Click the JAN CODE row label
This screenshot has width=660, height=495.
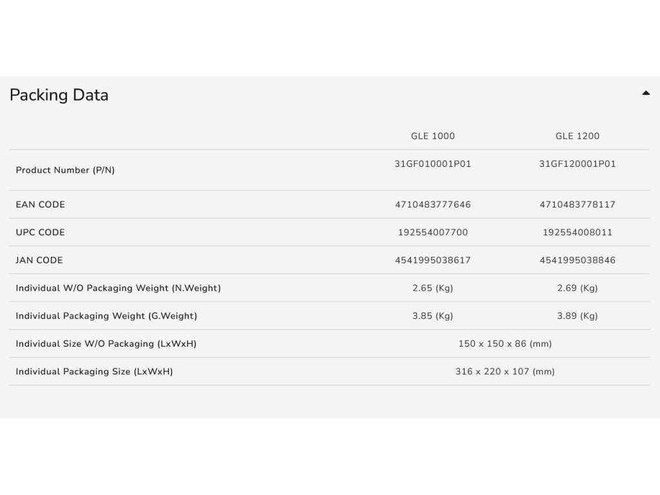click(x=39, y=260)
